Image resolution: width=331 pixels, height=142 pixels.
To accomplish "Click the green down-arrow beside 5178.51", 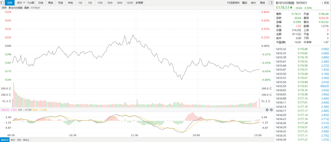I will (291, 7).
